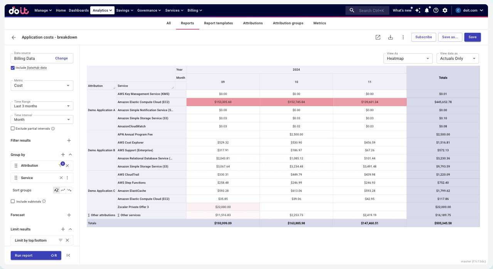Uncheck Include DataHub data
Viewport: 493px width, 269px height.
(13, 68)
